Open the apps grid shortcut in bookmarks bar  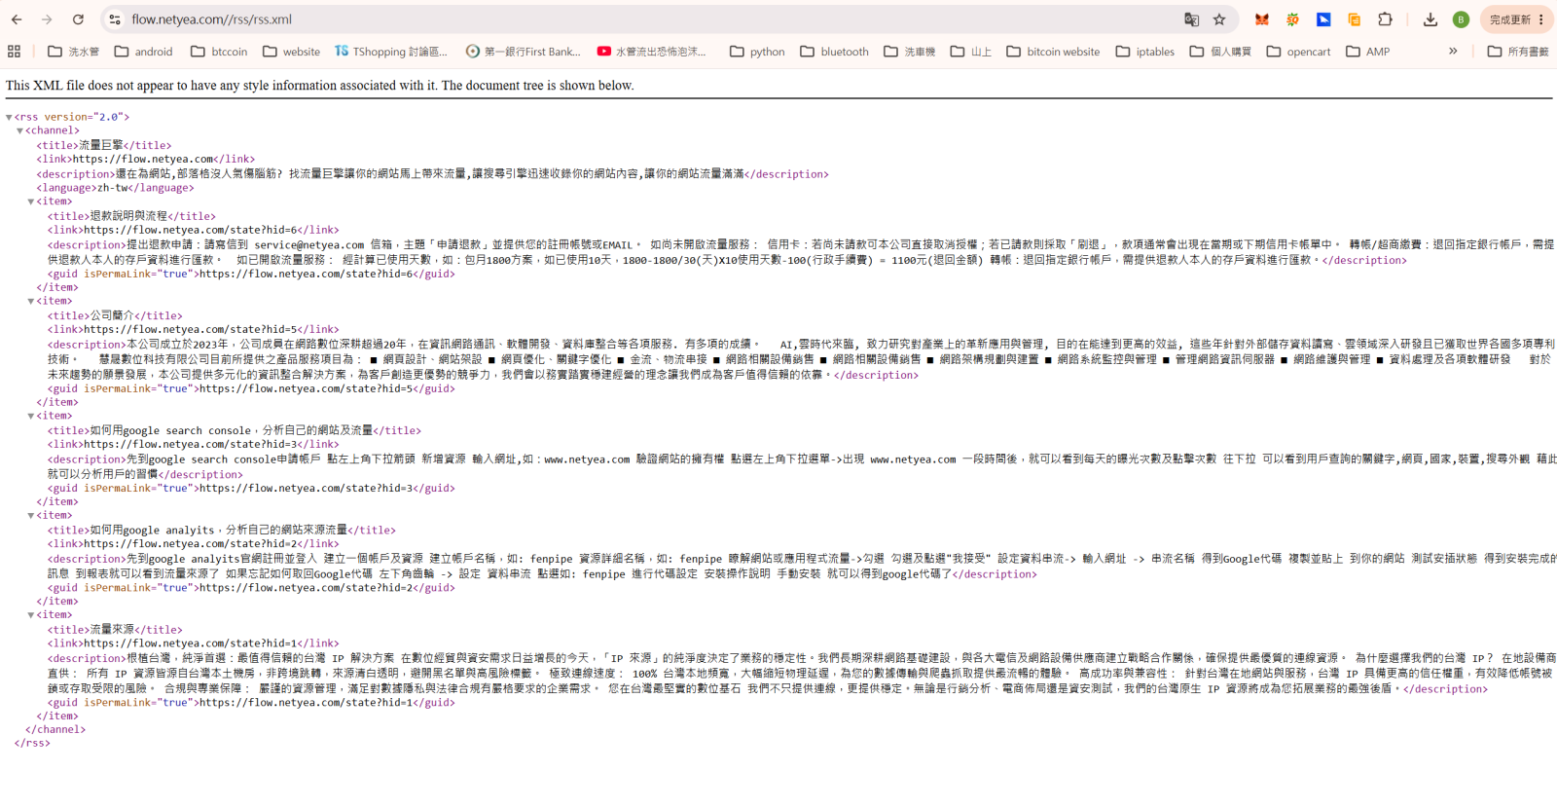[14, 52]
